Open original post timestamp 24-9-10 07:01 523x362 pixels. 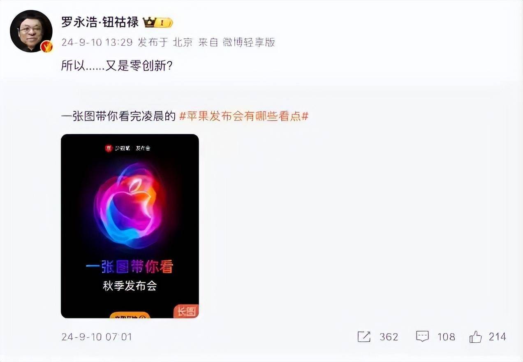[x=97, y=337]
